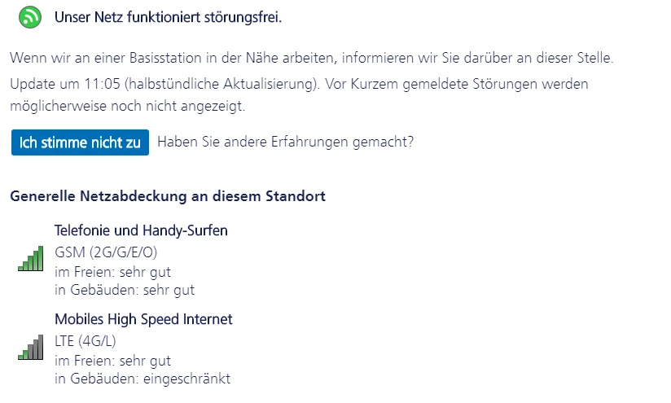This screenshot has height=403, width=671.
Task: Select the "Generelle Netzabdeckung an diesem Standort" heading
Action: point(168,196)
